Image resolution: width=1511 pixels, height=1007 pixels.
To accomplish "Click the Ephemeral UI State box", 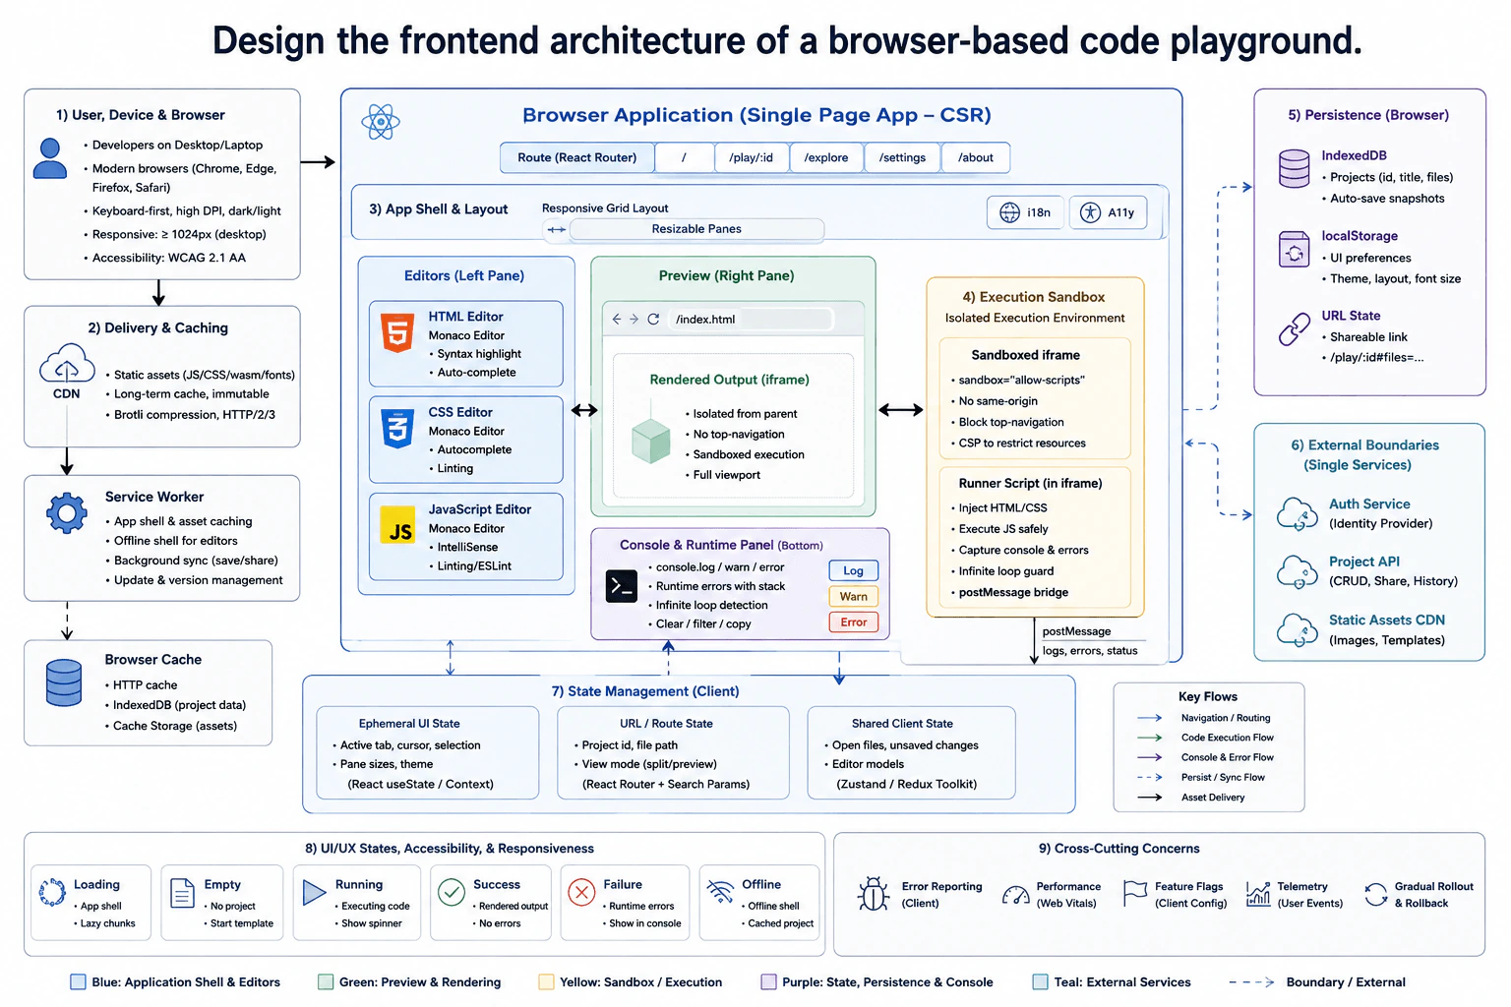I will coord(428,752).
